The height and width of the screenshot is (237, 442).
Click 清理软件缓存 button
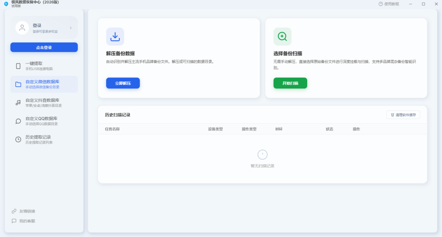click(x=403, y=115)
